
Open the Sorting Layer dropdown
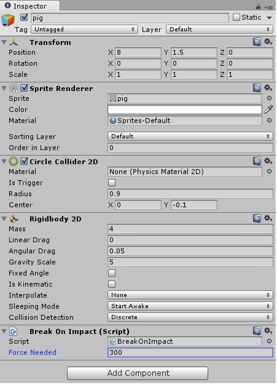[x=190, y=136]
